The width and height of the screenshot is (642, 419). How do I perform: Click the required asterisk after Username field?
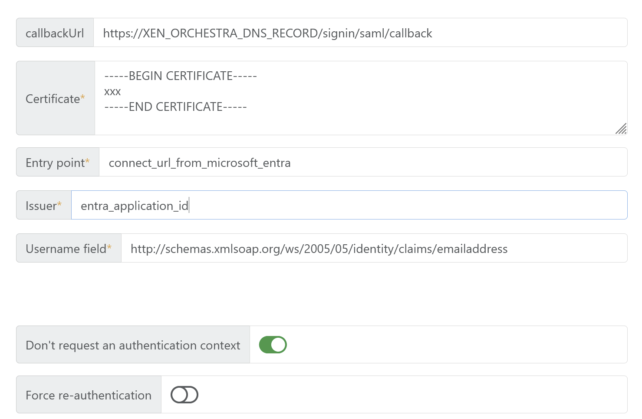[x=109, y=247]
